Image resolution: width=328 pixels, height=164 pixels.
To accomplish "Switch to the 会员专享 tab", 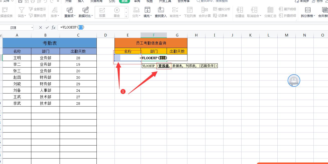I will [184, 1].
